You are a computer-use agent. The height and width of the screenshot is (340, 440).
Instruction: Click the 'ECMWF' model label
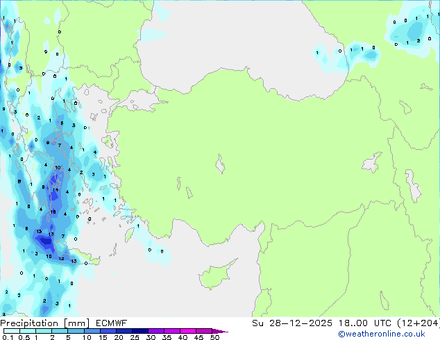[112, 323]
